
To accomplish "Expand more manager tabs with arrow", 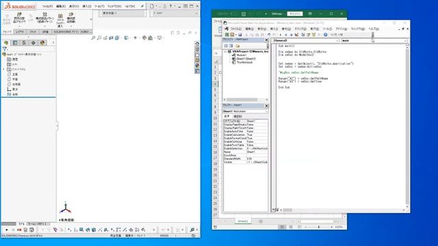I will click(x=53, y=42).
